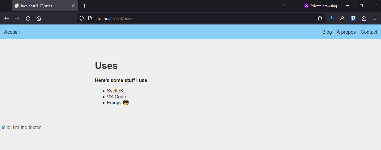The image size is (381, 150).
Task: Click the page info document icon
Action: (x=90, y=18)
